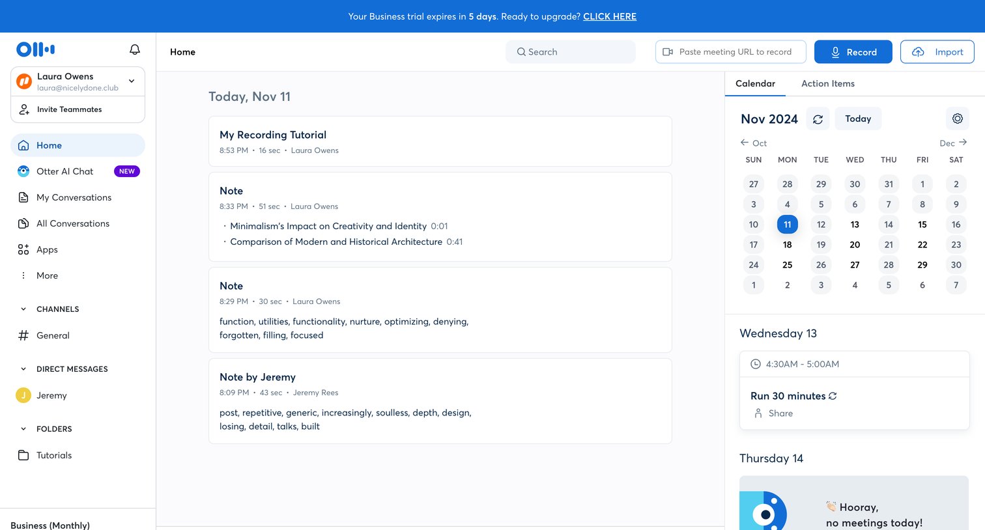
Task: Click recurring icon beside Run 30 minutes
Action: click(833, 396)
